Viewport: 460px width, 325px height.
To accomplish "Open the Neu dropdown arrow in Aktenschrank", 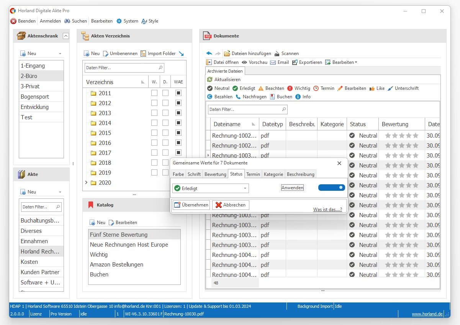I will 60,54.
